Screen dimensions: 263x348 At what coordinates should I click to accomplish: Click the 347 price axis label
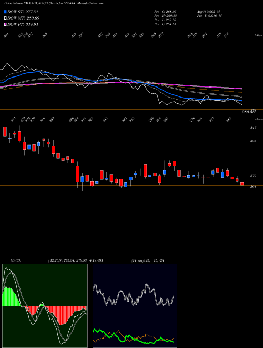pos(253,128)
